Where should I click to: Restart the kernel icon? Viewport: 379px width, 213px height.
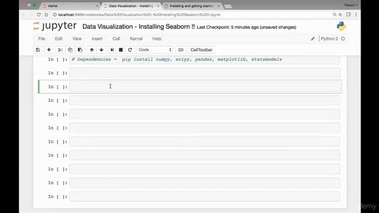pos(130,50)
